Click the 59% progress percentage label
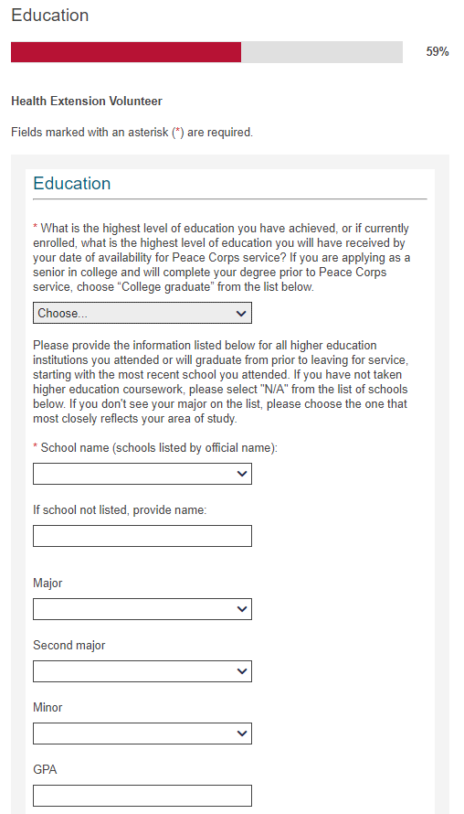 [x=437, y=52]
